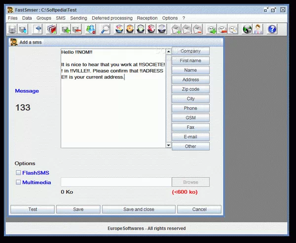Image resolution: width=296 pixels, height=243 pixels.
Task: Insert the Company field button
Action: point(190,51)
